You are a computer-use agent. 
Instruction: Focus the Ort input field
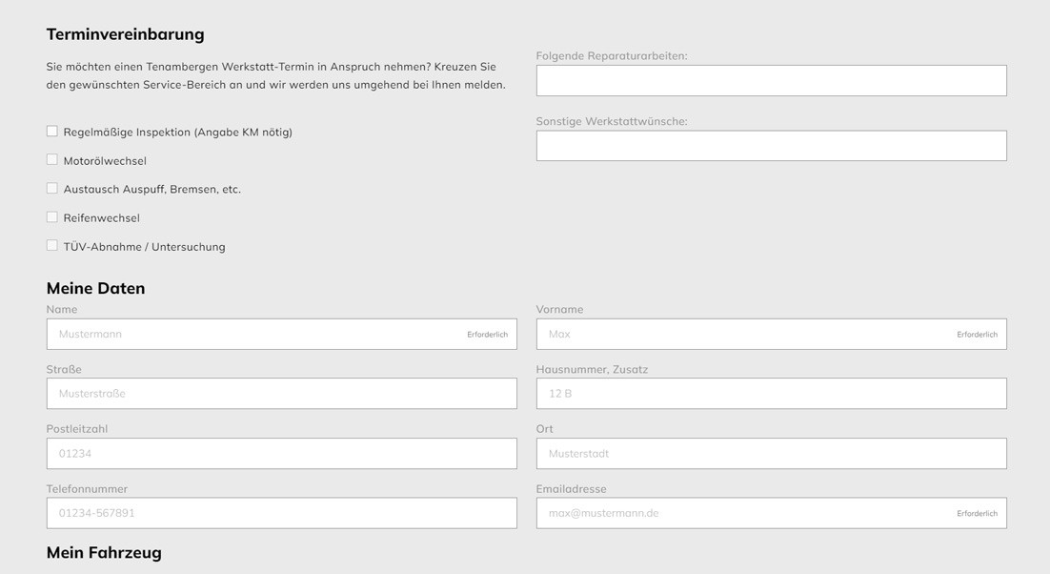[x=771, y=454]
